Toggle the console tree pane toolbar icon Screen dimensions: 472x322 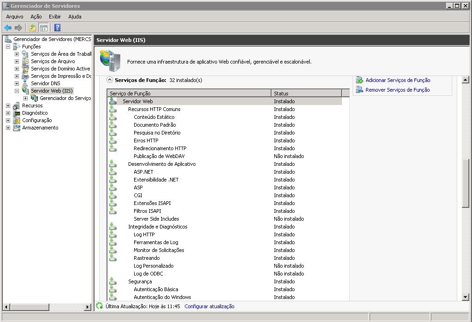[x=44, y=28]
